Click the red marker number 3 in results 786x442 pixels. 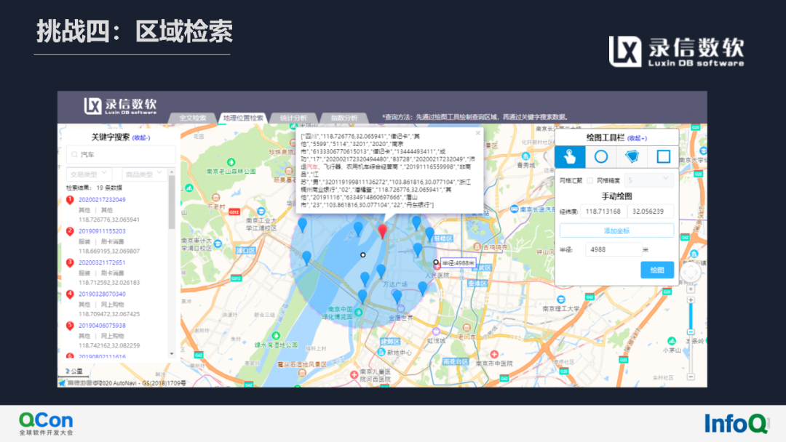point(70,262)
